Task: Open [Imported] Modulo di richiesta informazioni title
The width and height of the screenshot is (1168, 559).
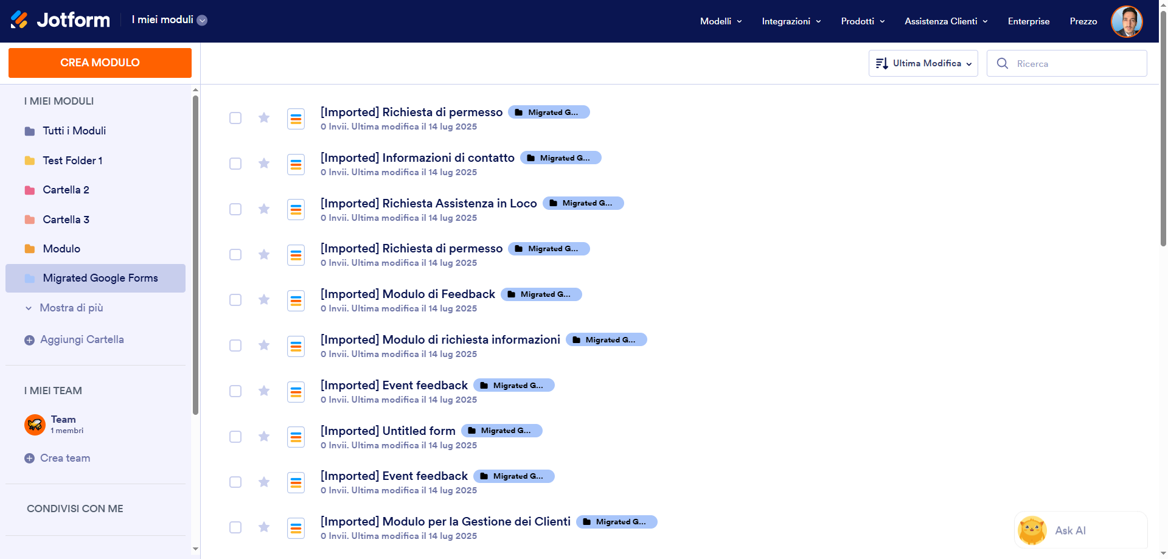Action: coord(440,339)
